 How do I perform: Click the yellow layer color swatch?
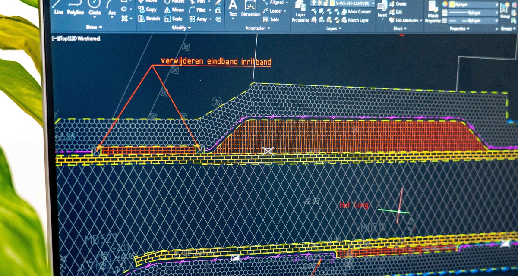click(332, 3)
